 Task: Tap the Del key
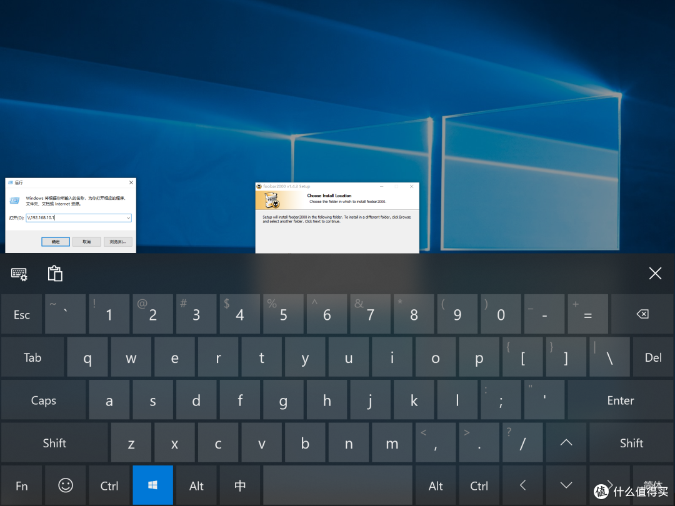(x=653, y=357)
